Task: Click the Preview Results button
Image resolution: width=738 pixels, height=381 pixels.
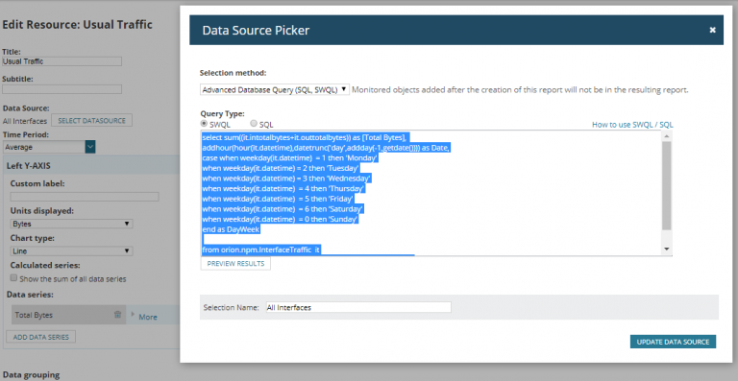Action: pyautogui.click(x=235, y=264)
